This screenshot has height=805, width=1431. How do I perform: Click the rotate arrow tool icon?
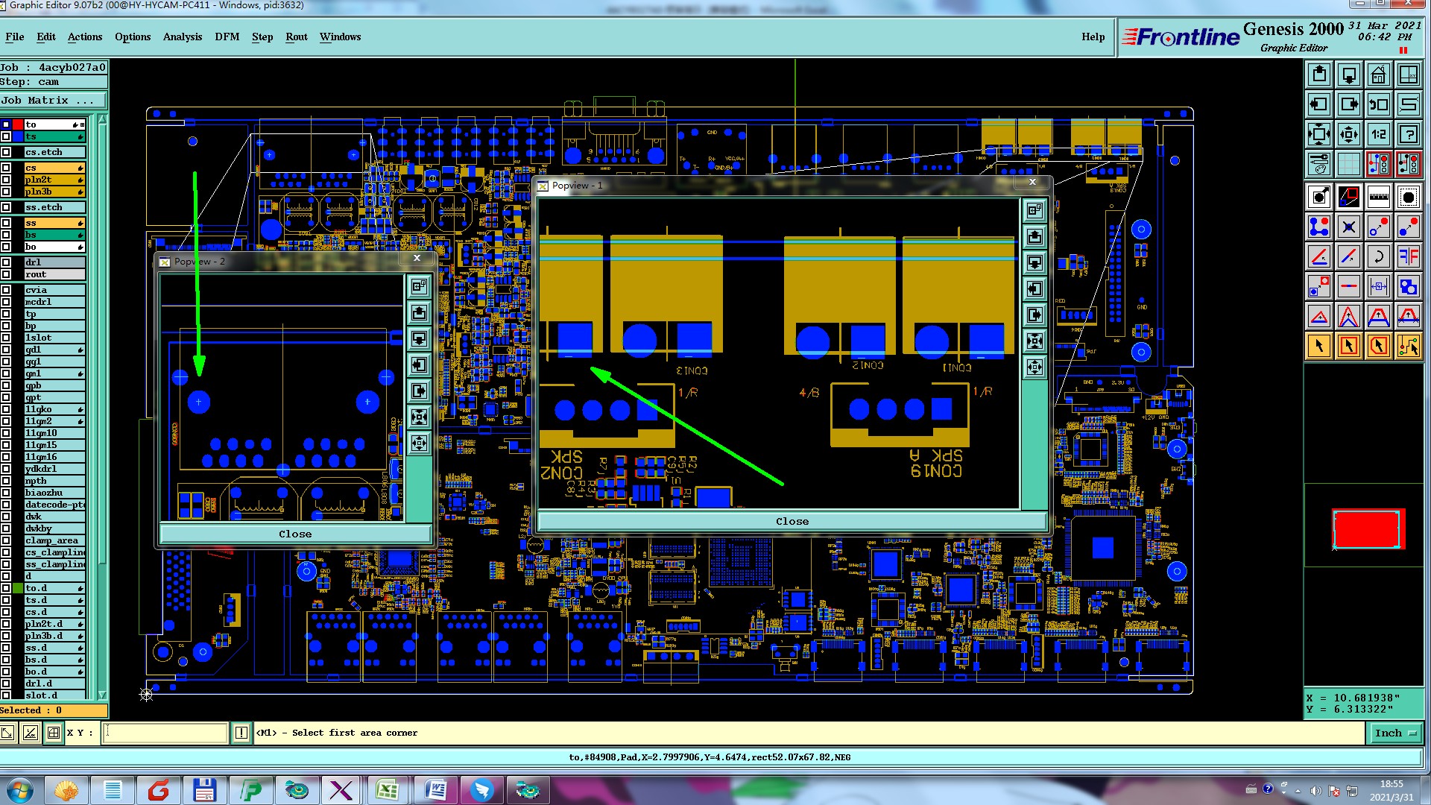(x=1378, y=257)
